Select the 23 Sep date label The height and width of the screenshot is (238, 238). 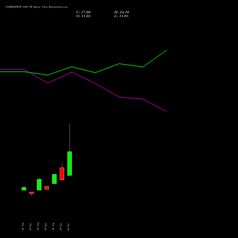click(30, 227)
